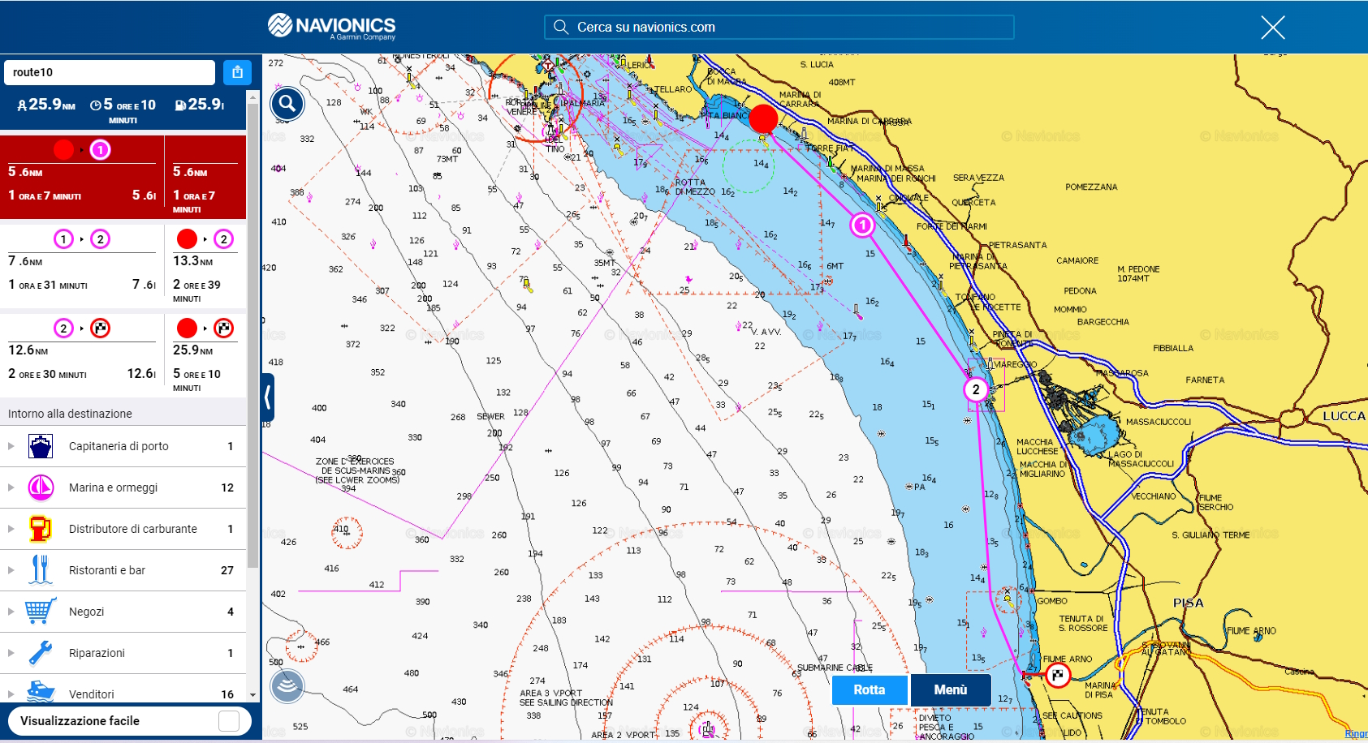Click the Capitaneria di porto icon
The width and height of the screenshot is (1368, 743).
(41, 446)
